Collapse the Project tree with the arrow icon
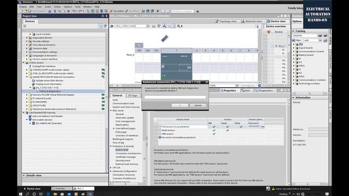Screen dimensions: 349x196 point(106,16)
